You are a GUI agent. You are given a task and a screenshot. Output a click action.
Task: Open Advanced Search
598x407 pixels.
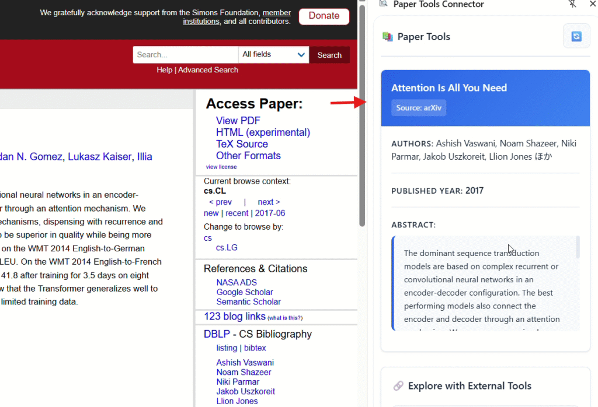coord(208,70)
